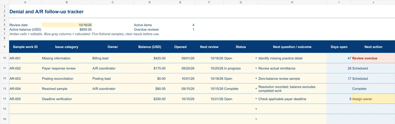Viewport: 395px width, 124px height.
Task: Select column F header
Action: [209, 2]
